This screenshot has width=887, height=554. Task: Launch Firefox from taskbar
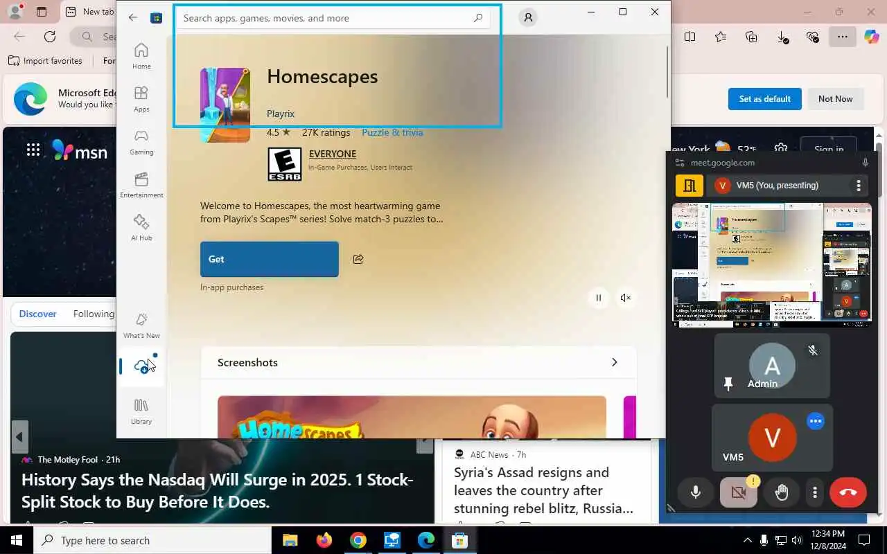coord(324,540)
